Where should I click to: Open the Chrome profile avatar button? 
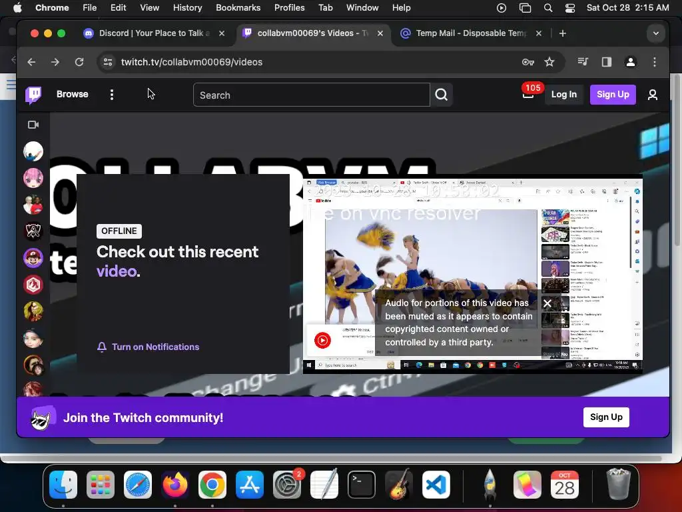tap(631, 62)
